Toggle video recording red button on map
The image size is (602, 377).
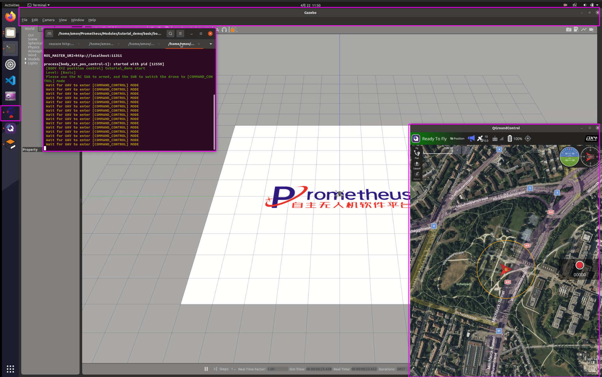click(x=579, y=265)
